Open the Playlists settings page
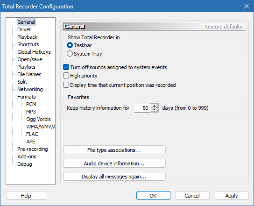Viewport: 254px width, 206px height. [26, 67]
